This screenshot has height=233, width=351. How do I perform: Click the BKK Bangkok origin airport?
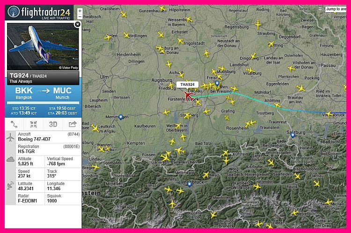tap(24, 93)
